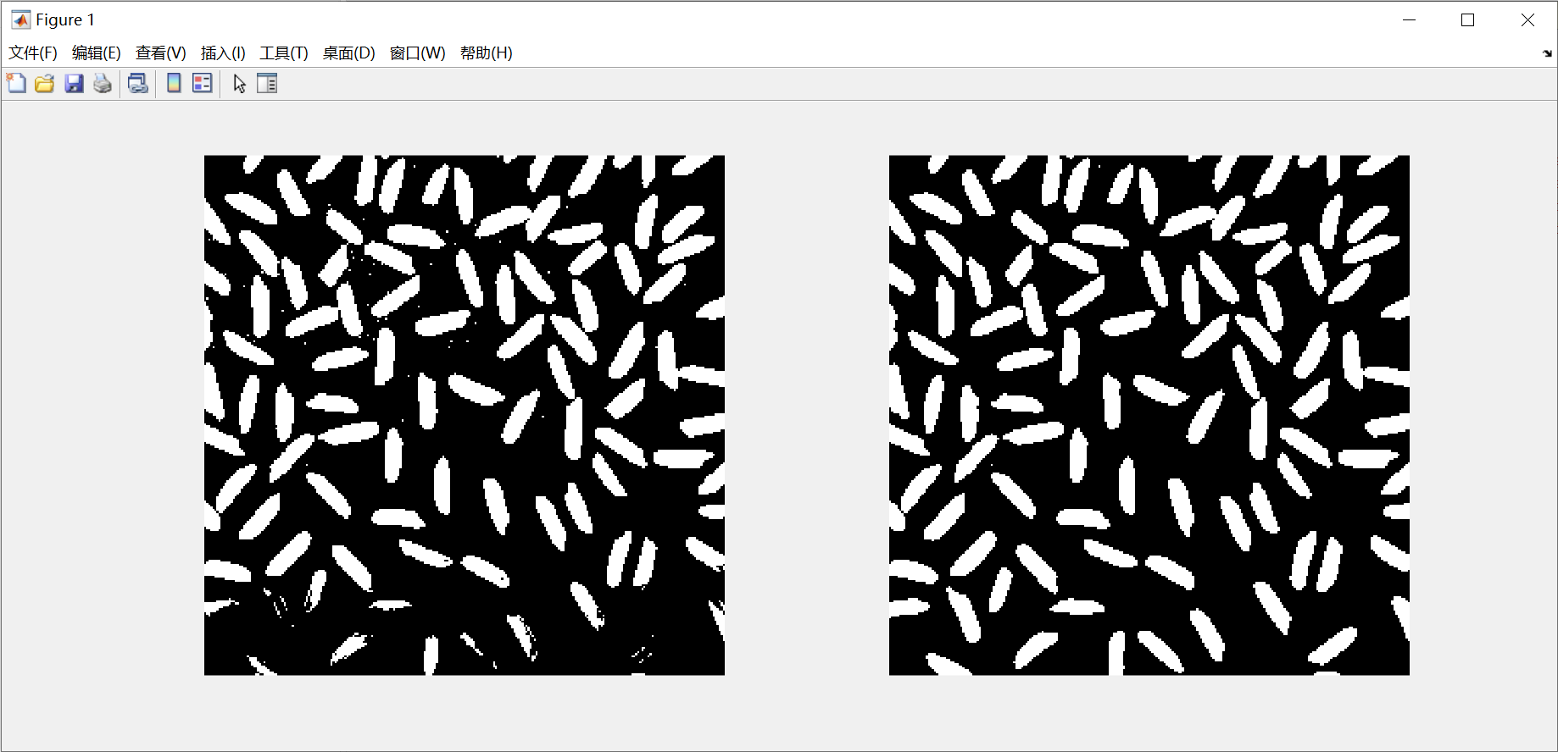Open the Property Inspector icon
This screenshot has height=752, width=1558.
click(x=267, y=83)
